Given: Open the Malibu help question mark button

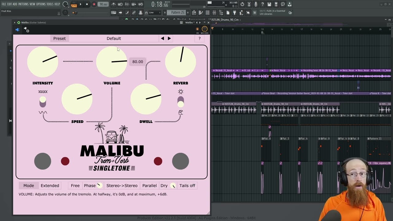Looking at the screenshot, I should click(200, 38).
